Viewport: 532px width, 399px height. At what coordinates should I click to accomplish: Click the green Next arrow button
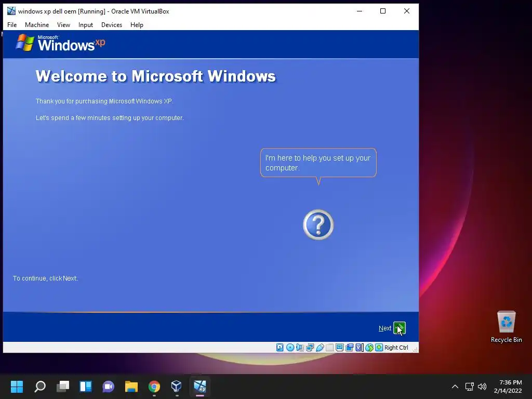pyautogui.click(x=400, y=328)
